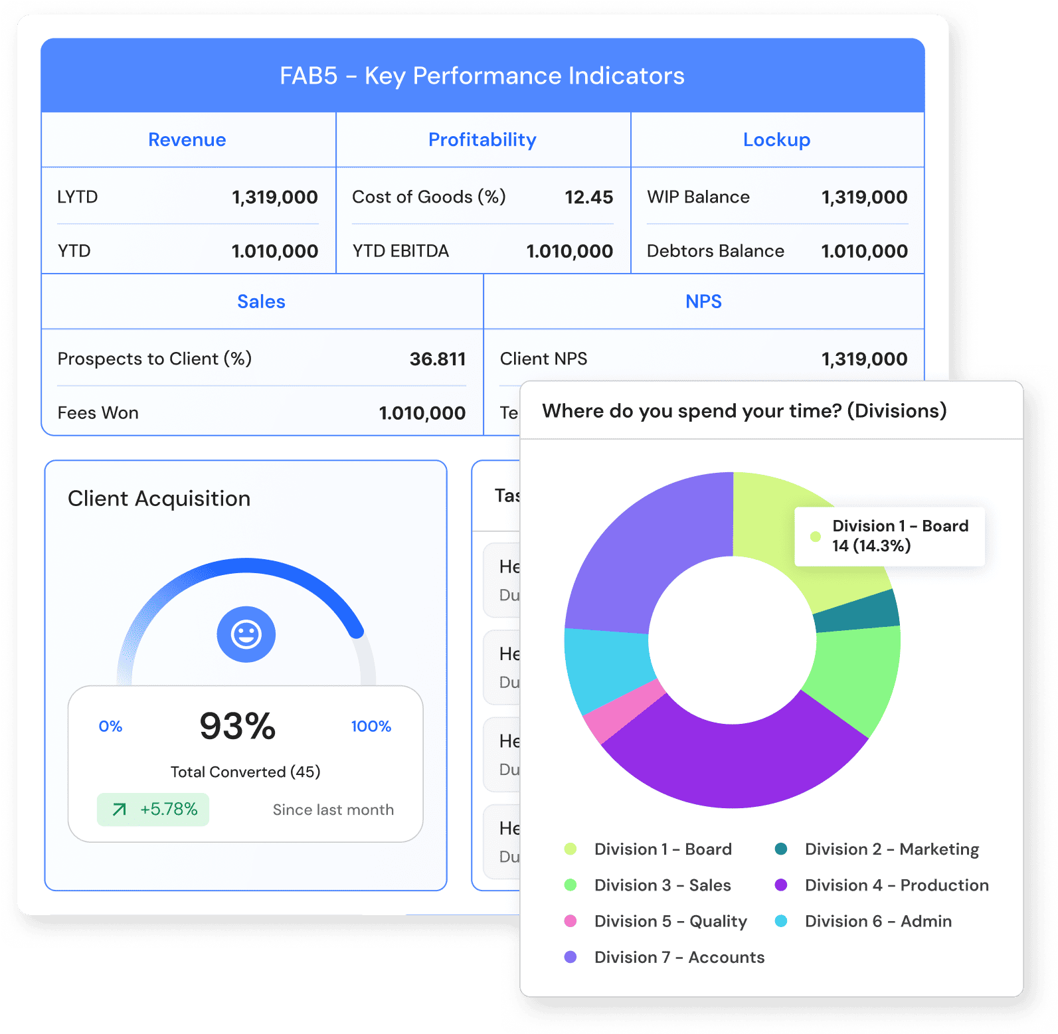
Task: Toggle Division 4 - Production legend dot
Action: pyautogui.click(x=781, y=885)
